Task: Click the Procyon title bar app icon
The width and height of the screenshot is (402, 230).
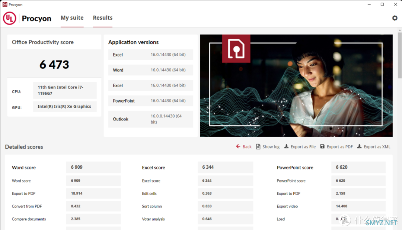Action: pos(4,4)
